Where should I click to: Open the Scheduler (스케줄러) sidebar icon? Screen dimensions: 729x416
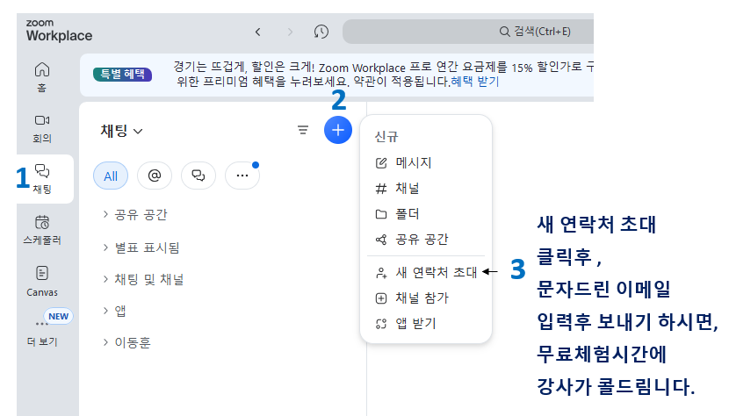click(42, 230)
